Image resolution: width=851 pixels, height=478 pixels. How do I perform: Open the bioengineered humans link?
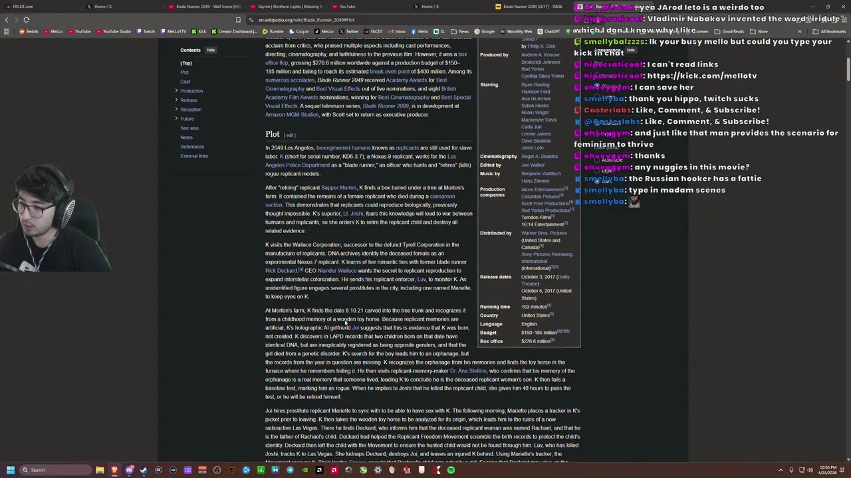pos(343,148)
